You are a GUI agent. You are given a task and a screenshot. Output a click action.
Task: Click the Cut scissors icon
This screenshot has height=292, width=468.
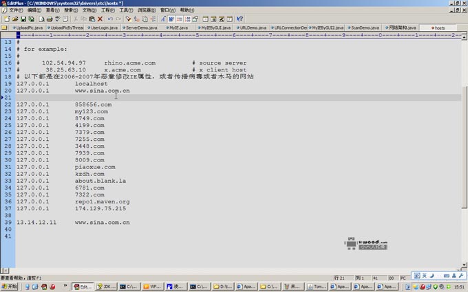tap(76, 19)
